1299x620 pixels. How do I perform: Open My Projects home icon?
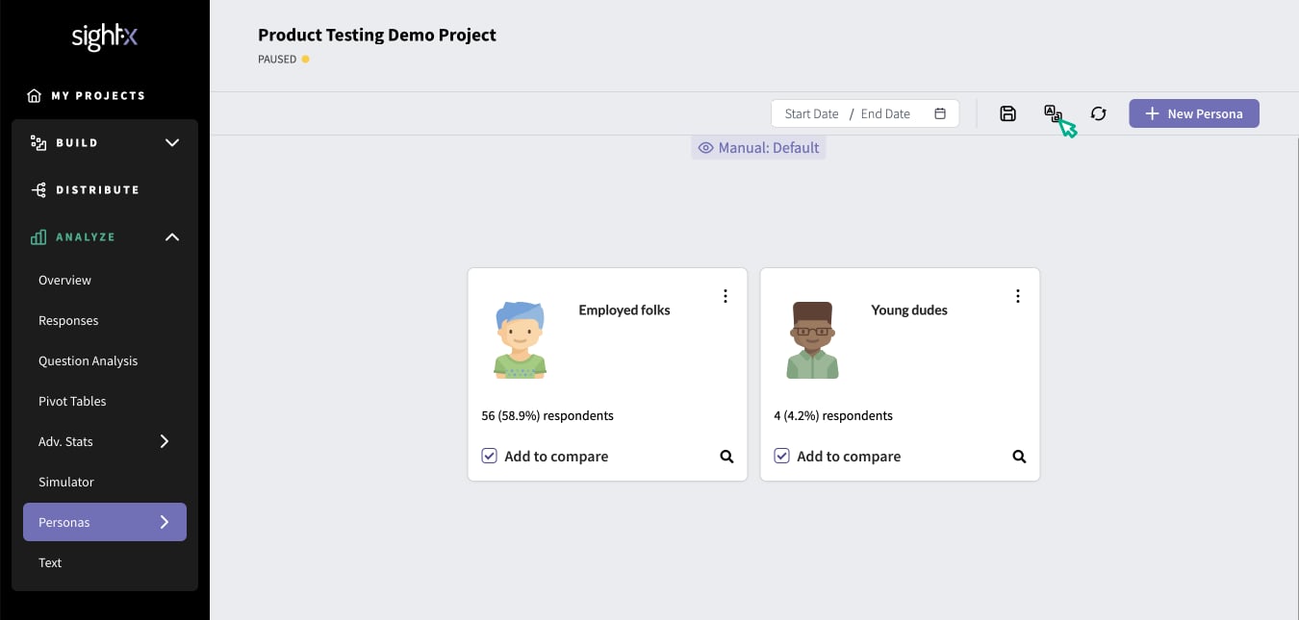click(35, 95)
